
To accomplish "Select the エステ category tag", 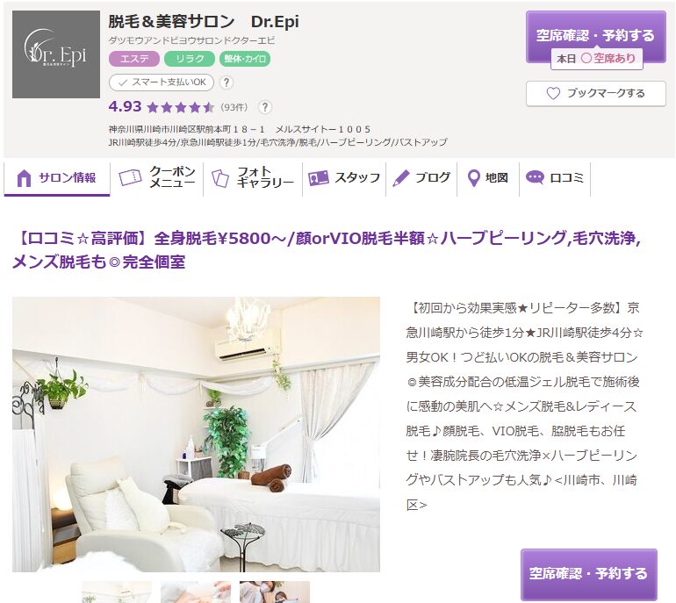I will 134,59.
